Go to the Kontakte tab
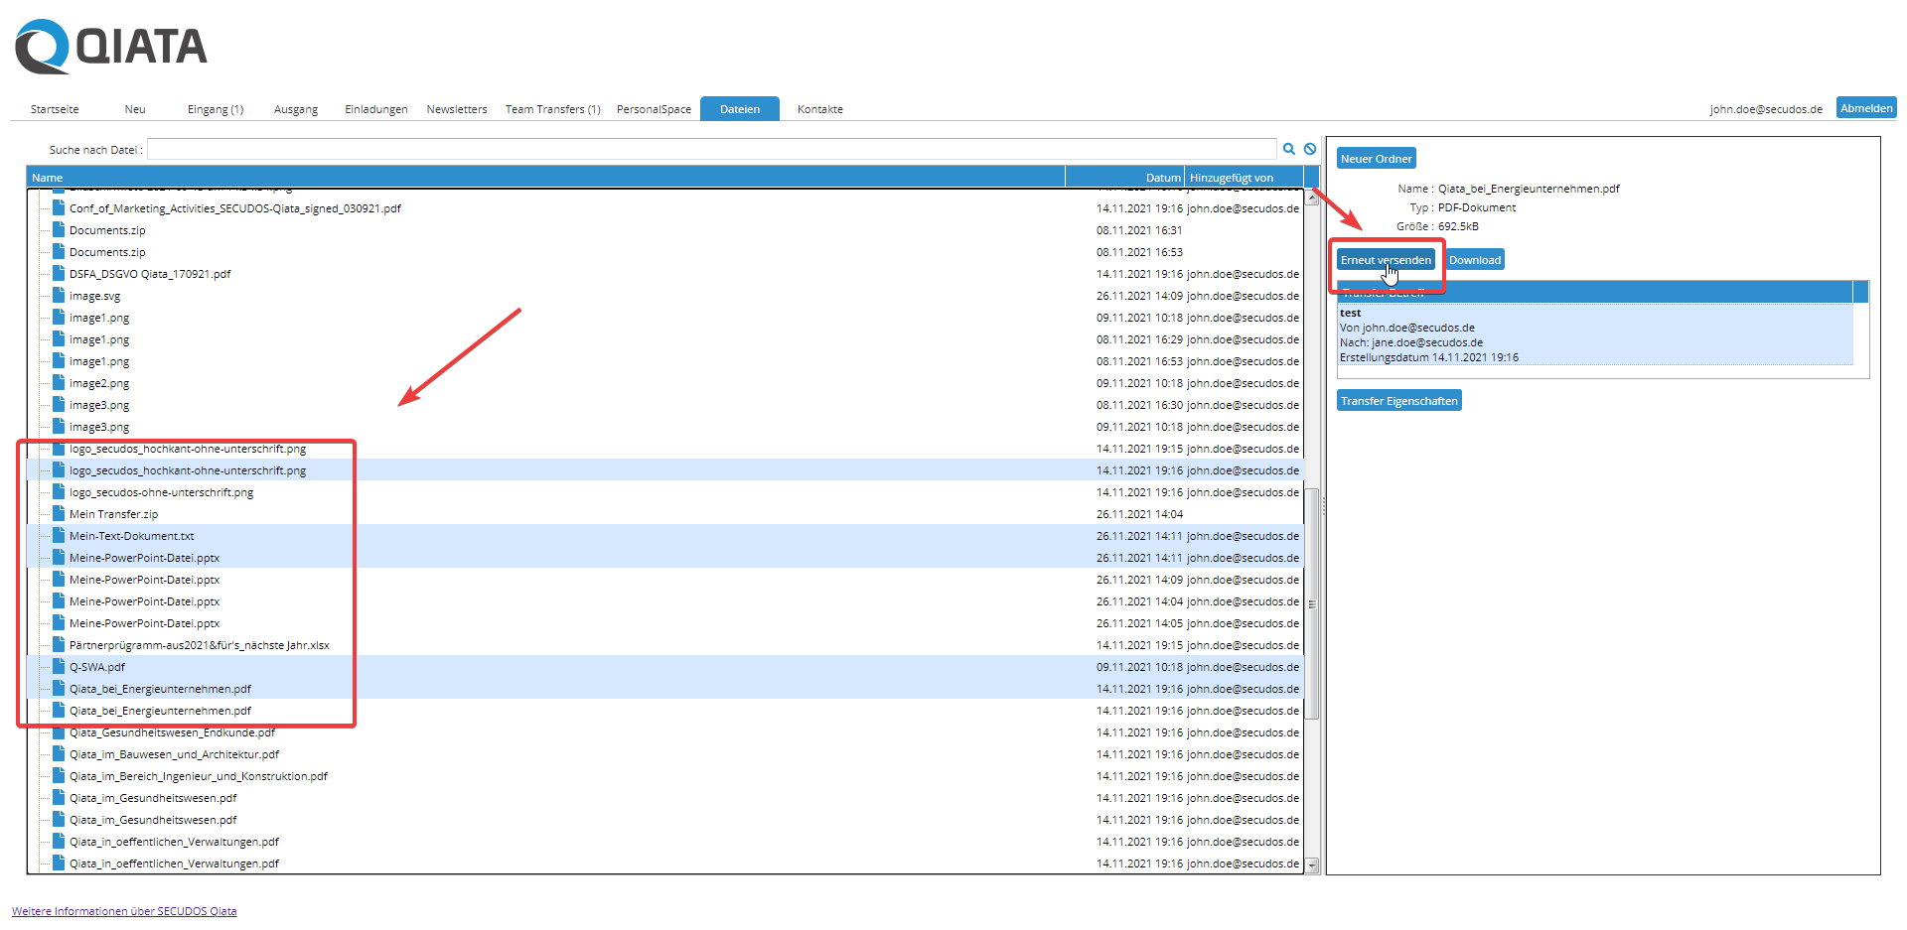Image resolution: width=1907 pixels, height=930 pixels. (x=819, y=109)
